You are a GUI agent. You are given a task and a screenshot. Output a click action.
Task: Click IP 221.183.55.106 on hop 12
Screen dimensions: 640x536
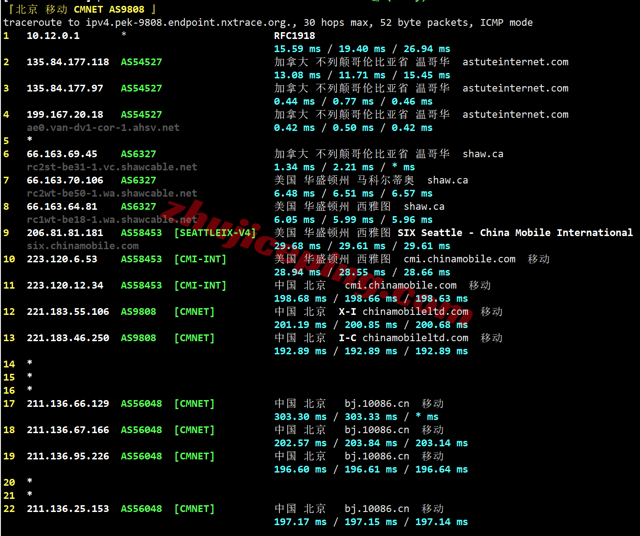click(x=68, y=312)
